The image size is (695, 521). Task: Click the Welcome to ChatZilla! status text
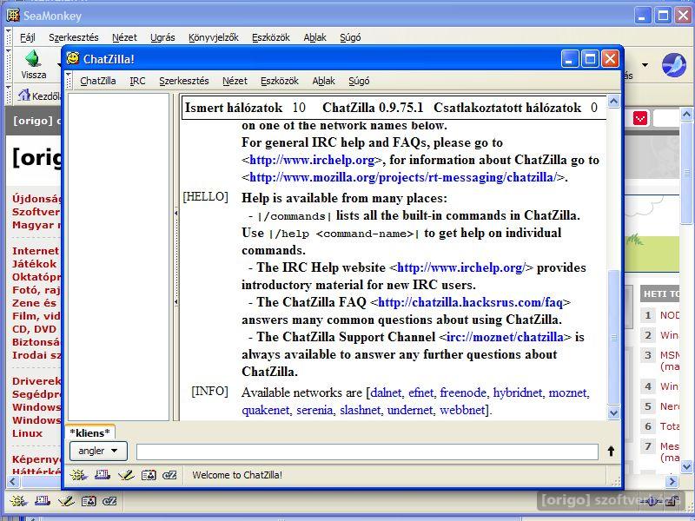point(237,475)
